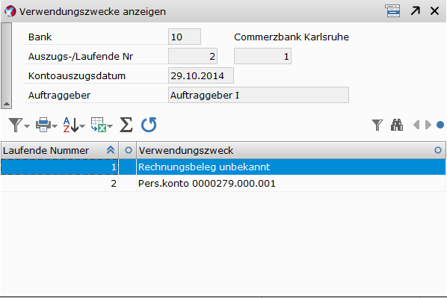Expand the filter dropdown arrow
The width and height of the screenshot is (447, 298).
point(27,126)
